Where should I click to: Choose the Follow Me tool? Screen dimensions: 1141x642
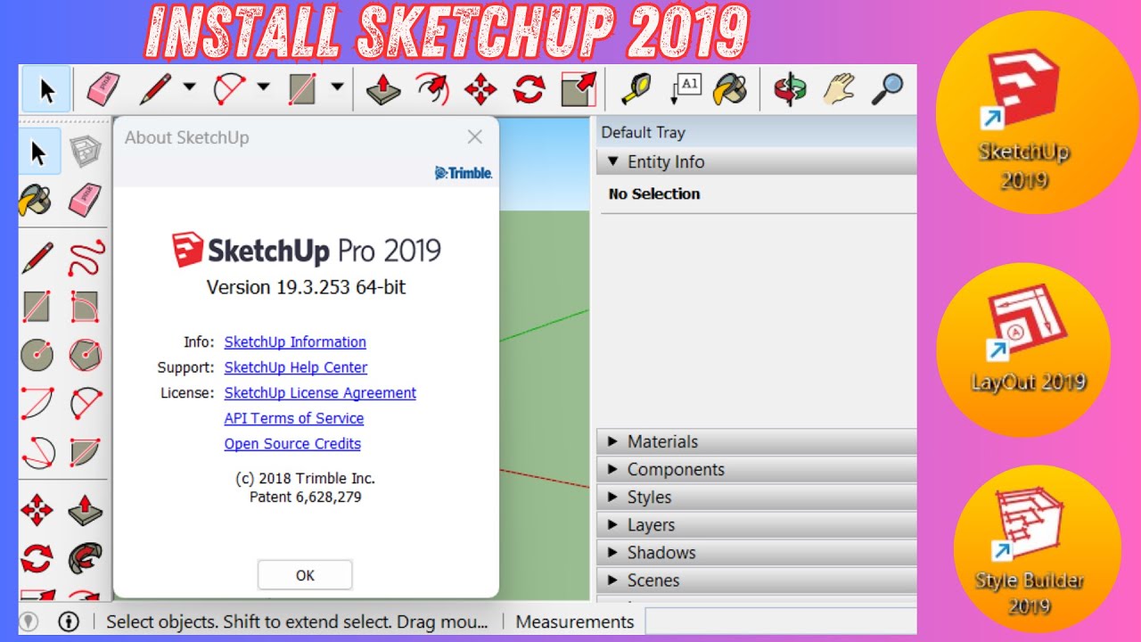pyautogui.click(x=86, y=559)
